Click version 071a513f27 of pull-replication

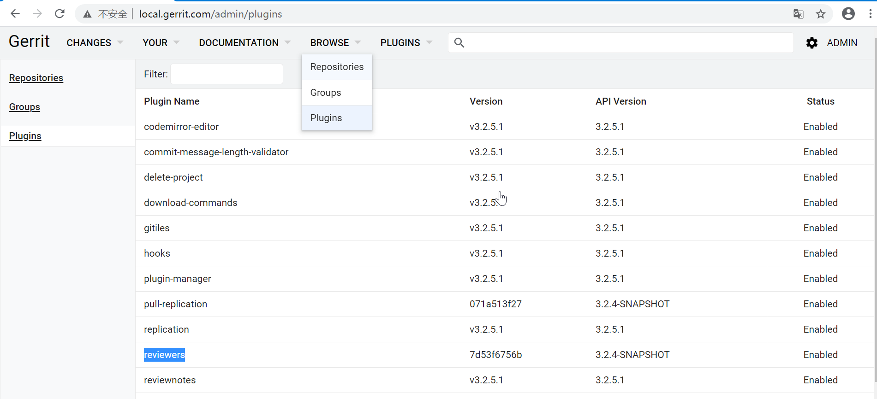495,304
